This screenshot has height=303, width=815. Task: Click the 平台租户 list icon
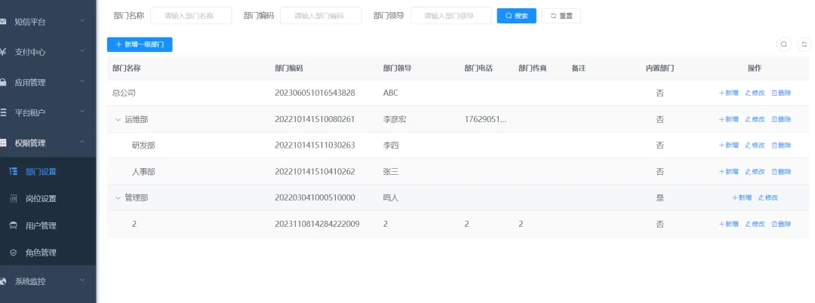(x=3, y=112)
